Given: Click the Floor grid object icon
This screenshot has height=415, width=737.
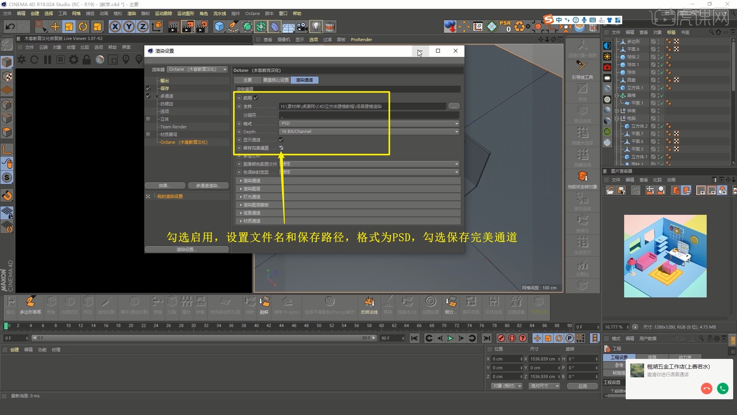Looking at the screenshot, I should pyautogui.click(x=288, y=27).
